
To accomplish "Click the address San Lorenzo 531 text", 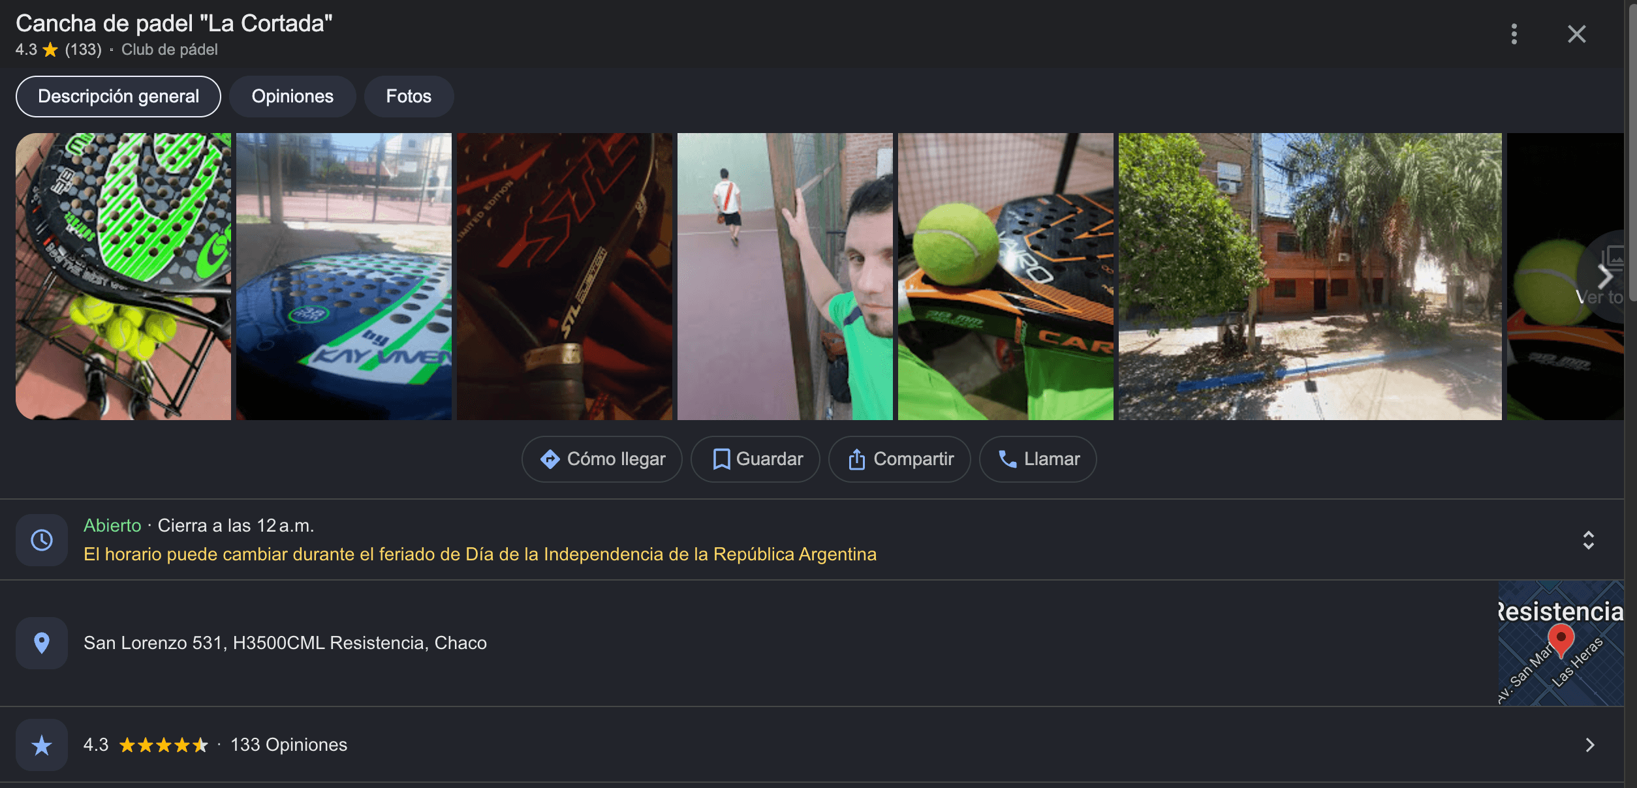I will (x=285, y=643).
